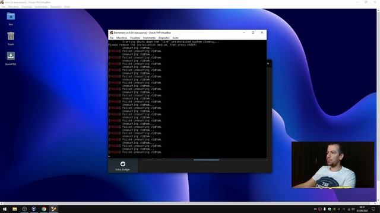Open the Windows notification center
380x213 pixels.
coord(373,209)
